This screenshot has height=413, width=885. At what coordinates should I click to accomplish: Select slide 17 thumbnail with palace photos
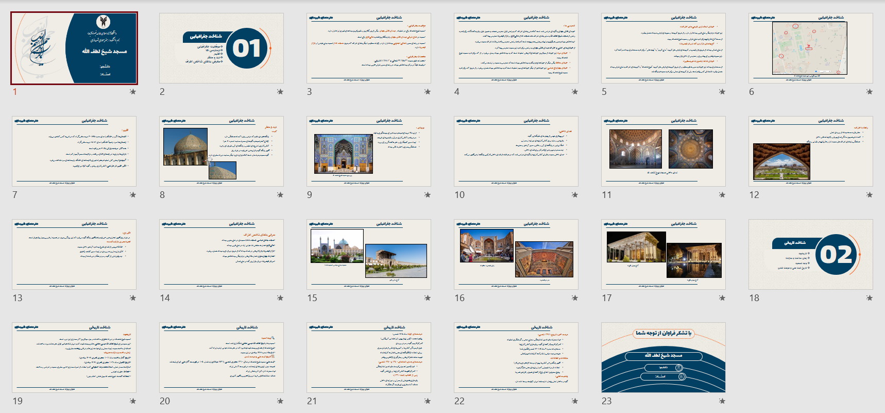click(x=663, y=254)
